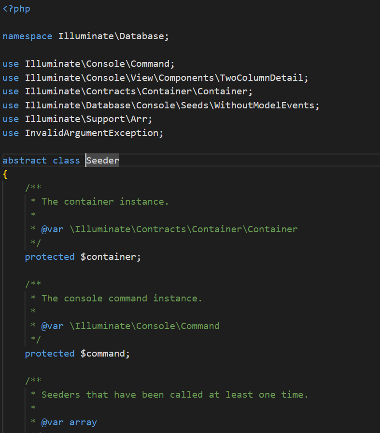The width and height of the screenshot is (380, 433).
Task: Click the '<?php' opening tag
Action: coord(16,9)
